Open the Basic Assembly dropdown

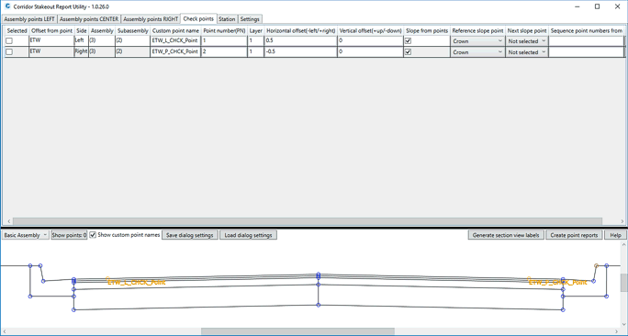(x=25, y=235)
